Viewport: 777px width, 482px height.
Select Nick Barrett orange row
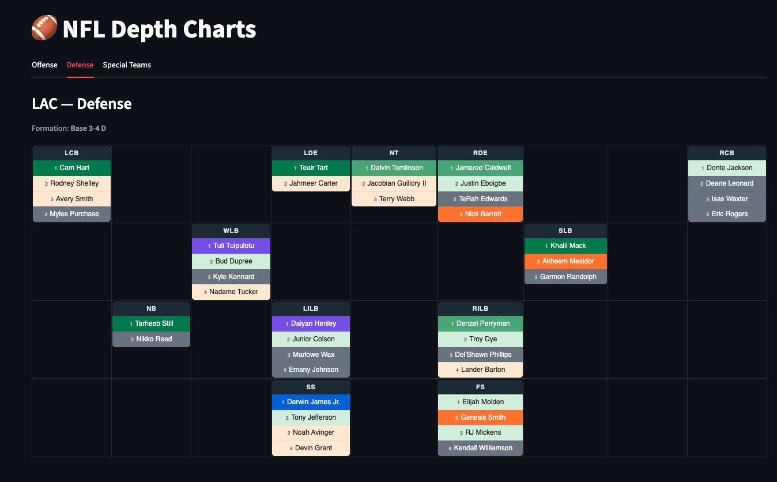point(480,214)
